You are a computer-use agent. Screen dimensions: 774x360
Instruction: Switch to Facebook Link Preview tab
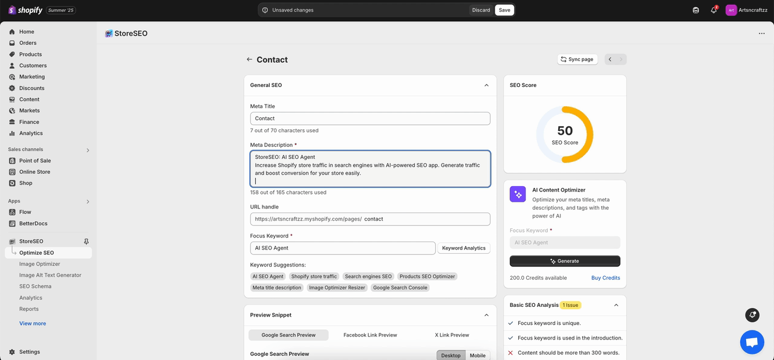click(370, 335)
